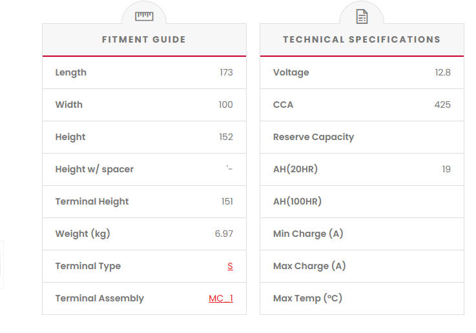
Task: Click the Height w/ spacer row label
Action: [94, 169]
